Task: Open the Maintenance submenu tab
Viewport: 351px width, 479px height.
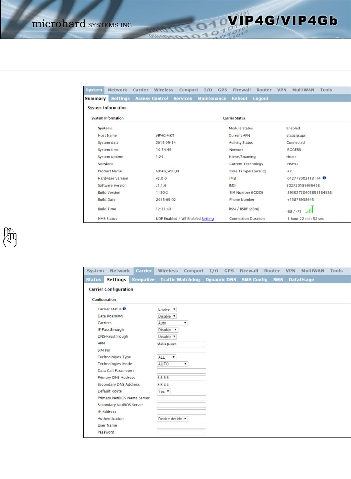Action: point(212,98)
